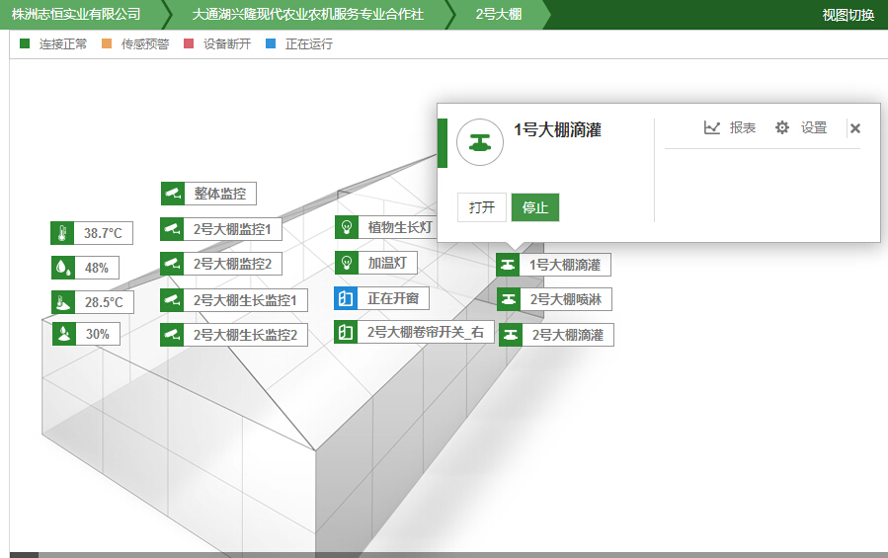Toggle the 打开 button for drip irrigation
Viewport: 888px width, 558px height.
coord(481,207)
